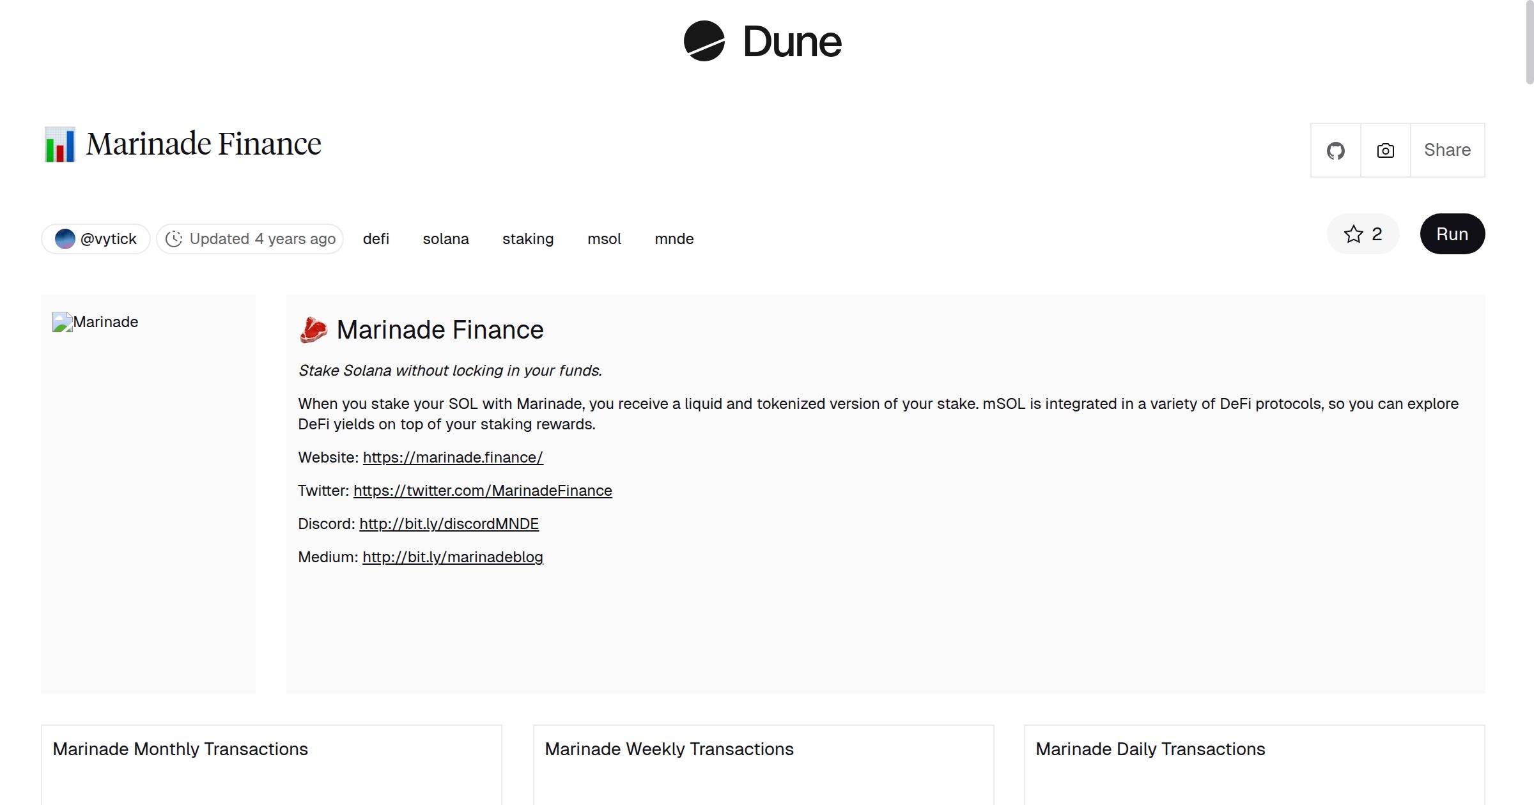The height and width of the screenshot is (805, 1534).
Task: Click the staking tag
Action: tap(528, 238)
